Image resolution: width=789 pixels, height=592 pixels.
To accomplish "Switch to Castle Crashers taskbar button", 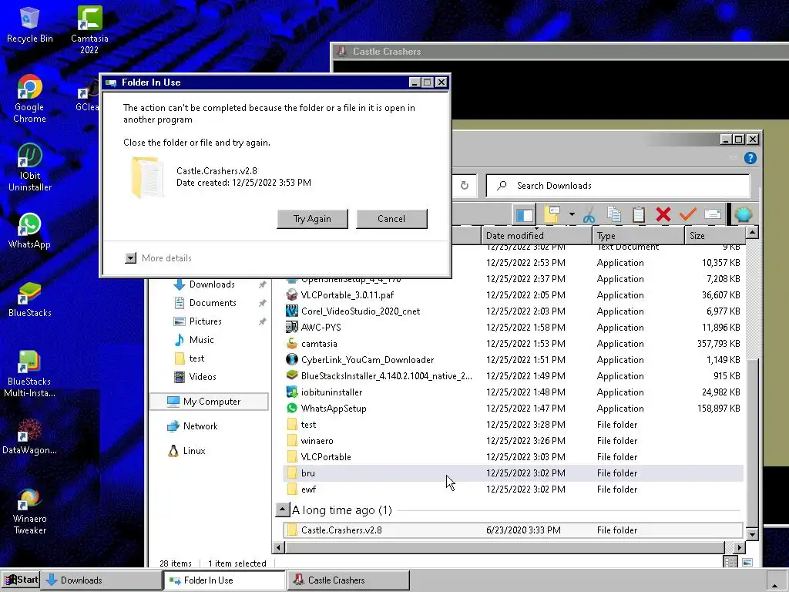I will point(347,580).
